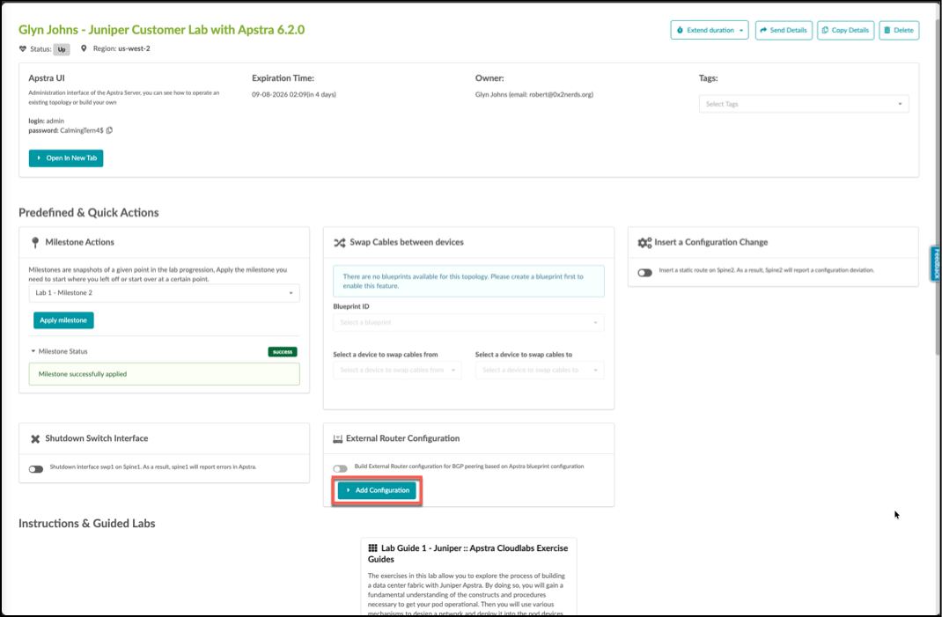Open the Extend duration dropdown
This screenshot has height=617, width=942.
[710, 30]
